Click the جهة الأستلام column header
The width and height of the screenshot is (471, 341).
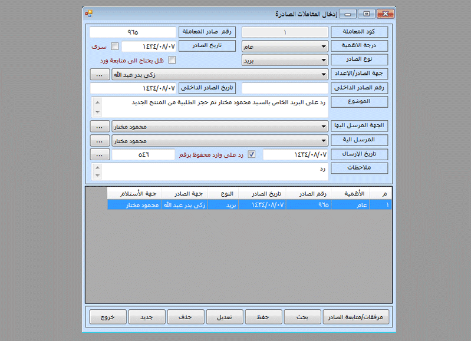click(x=134, y=194)
